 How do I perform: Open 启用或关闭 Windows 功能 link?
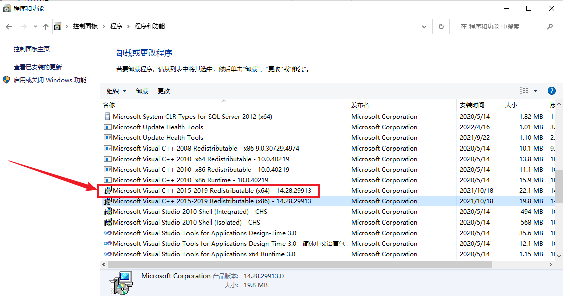(50, 80)
